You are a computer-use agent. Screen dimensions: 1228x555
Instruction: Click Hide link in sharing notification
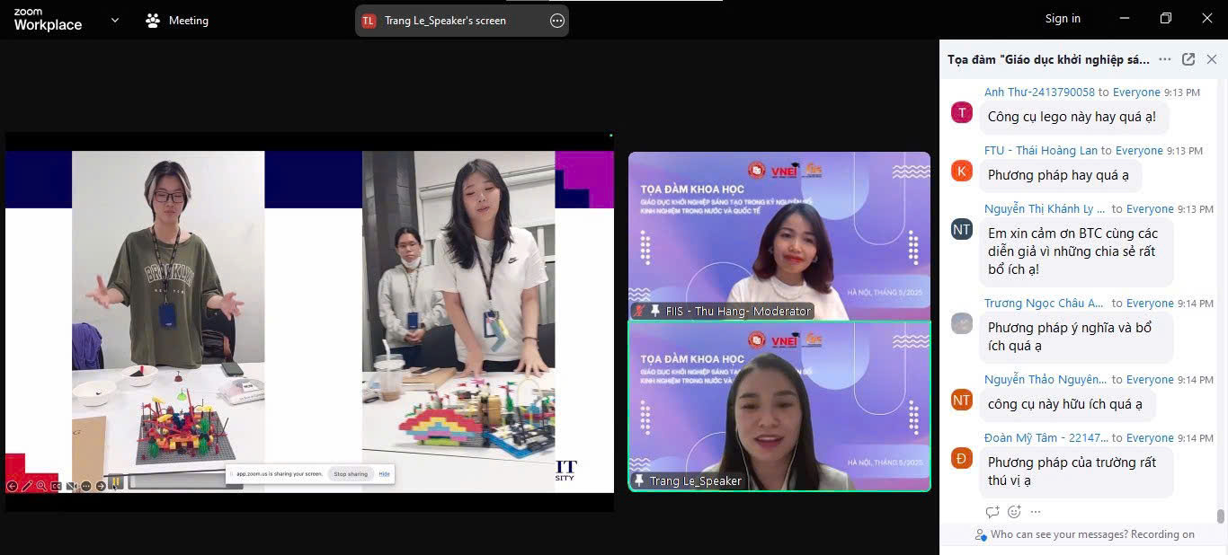(x=384, y=473)
